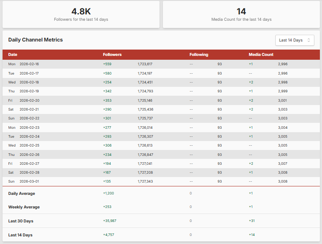Click the 4.8K followers summary card
The width and height of the screenshot is (322, 244).
coord(81,14)
